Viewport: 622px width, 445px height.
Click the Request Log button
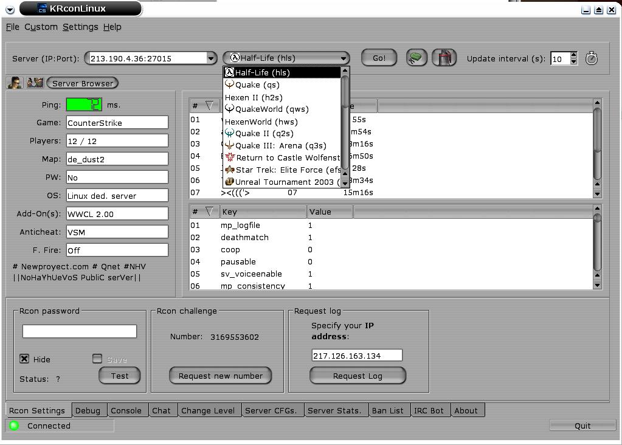point(358,376)
